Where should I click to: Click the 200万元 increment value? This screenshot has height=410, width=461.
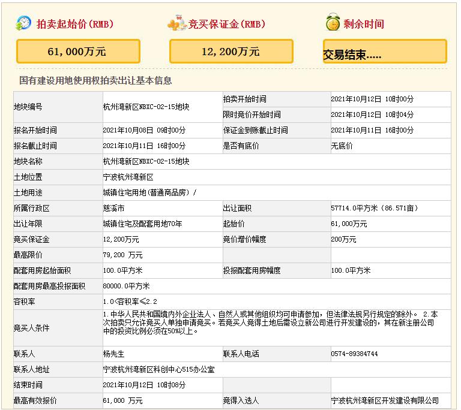point(343,239)
